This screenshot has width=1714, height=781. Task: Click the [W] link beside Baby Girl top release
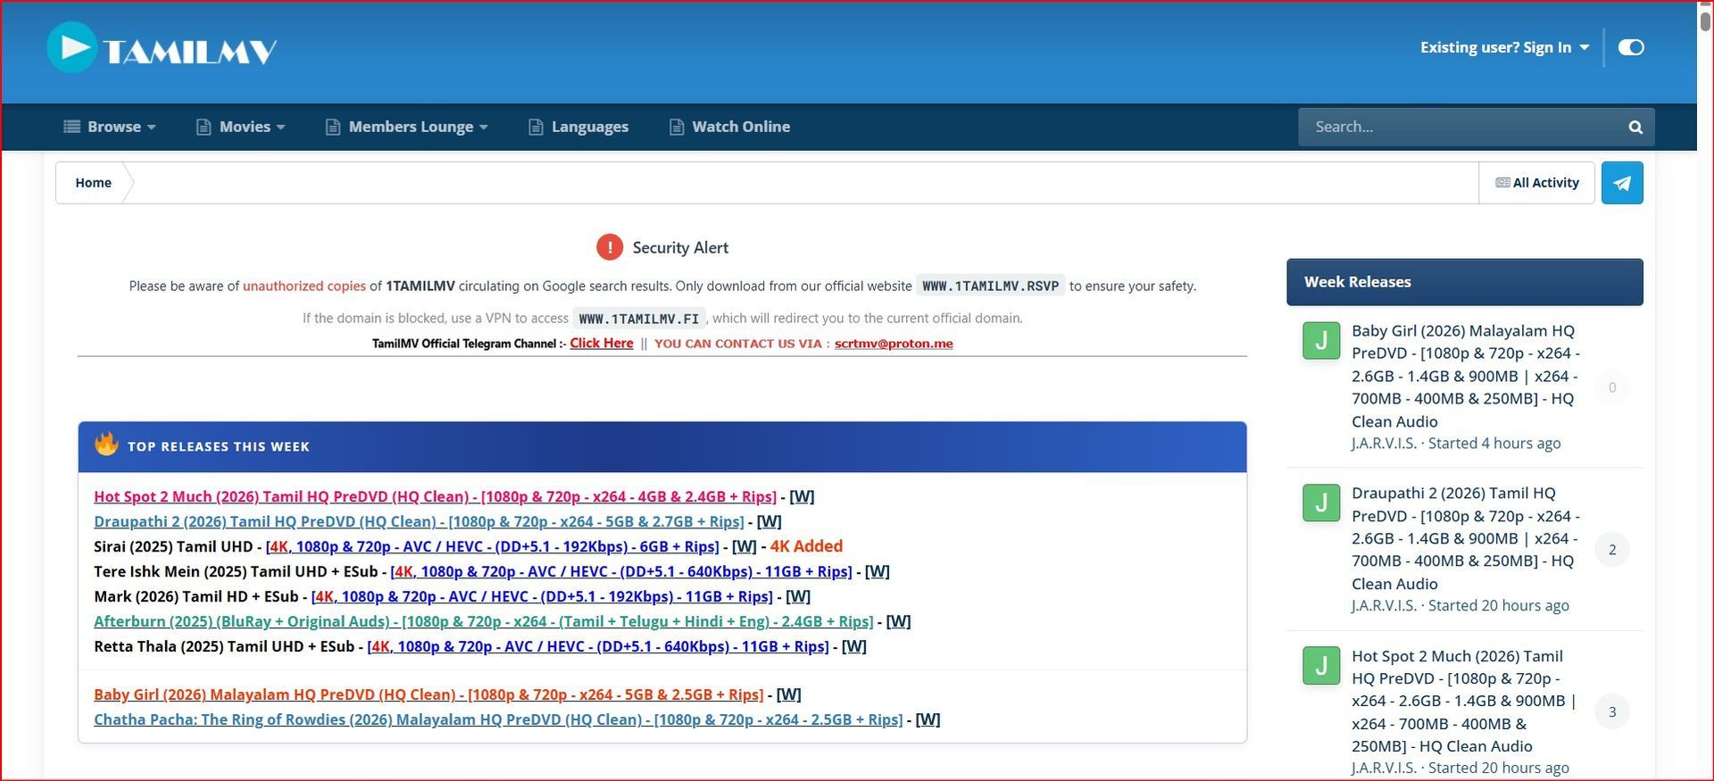click(x=789, y=694)
